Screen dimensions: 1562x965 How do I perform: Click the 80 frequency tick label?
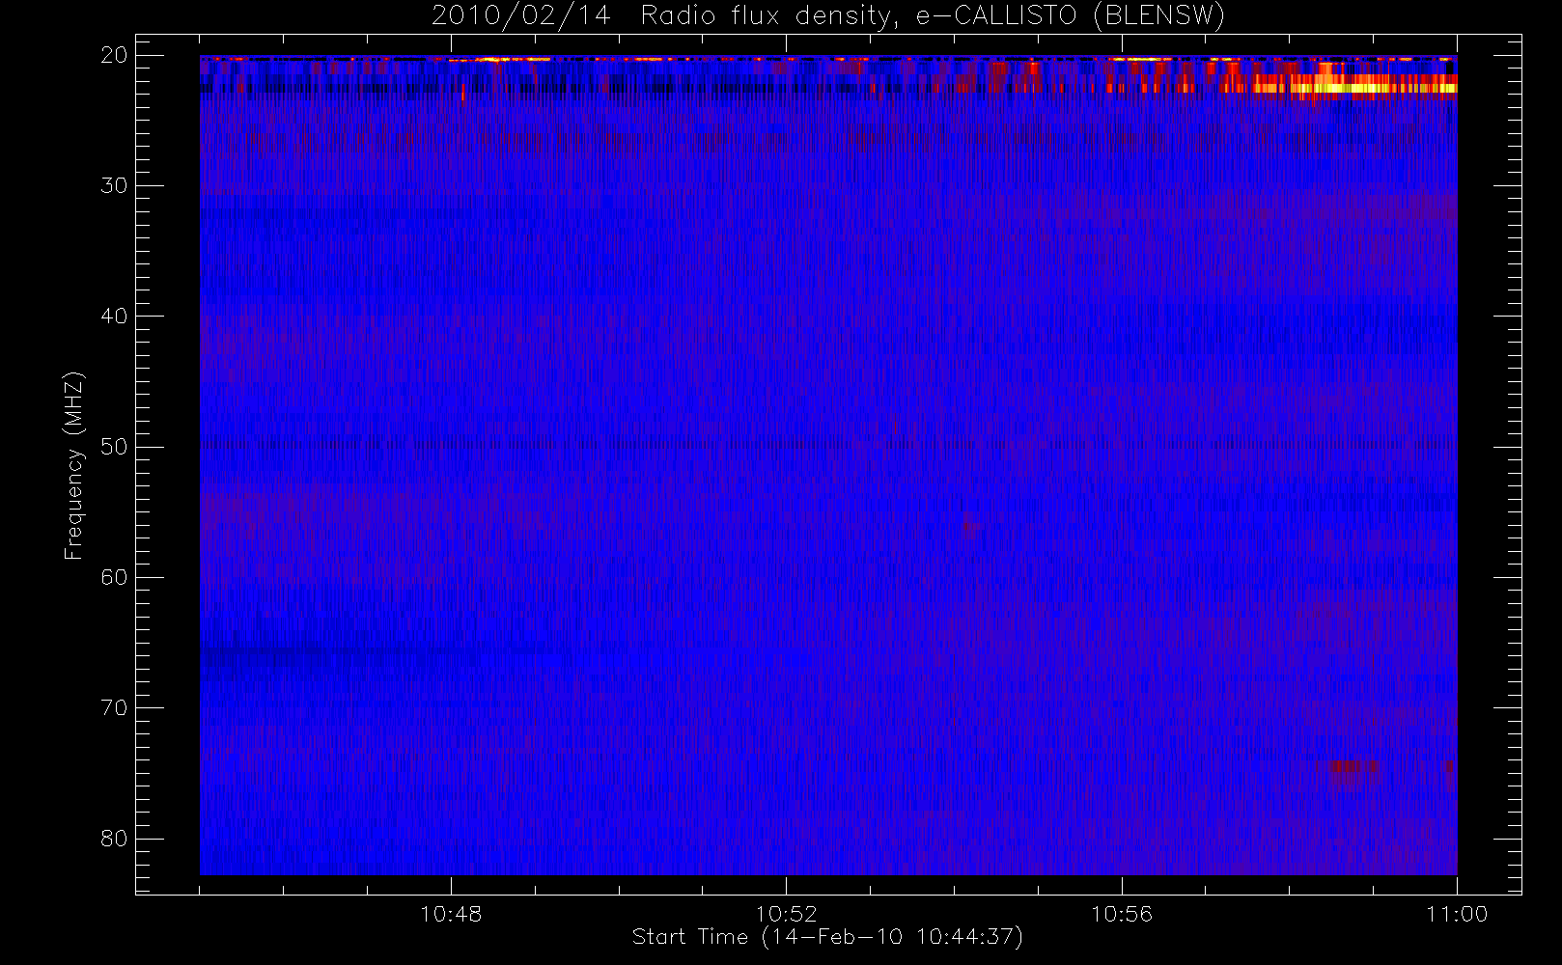pos(114,839)
